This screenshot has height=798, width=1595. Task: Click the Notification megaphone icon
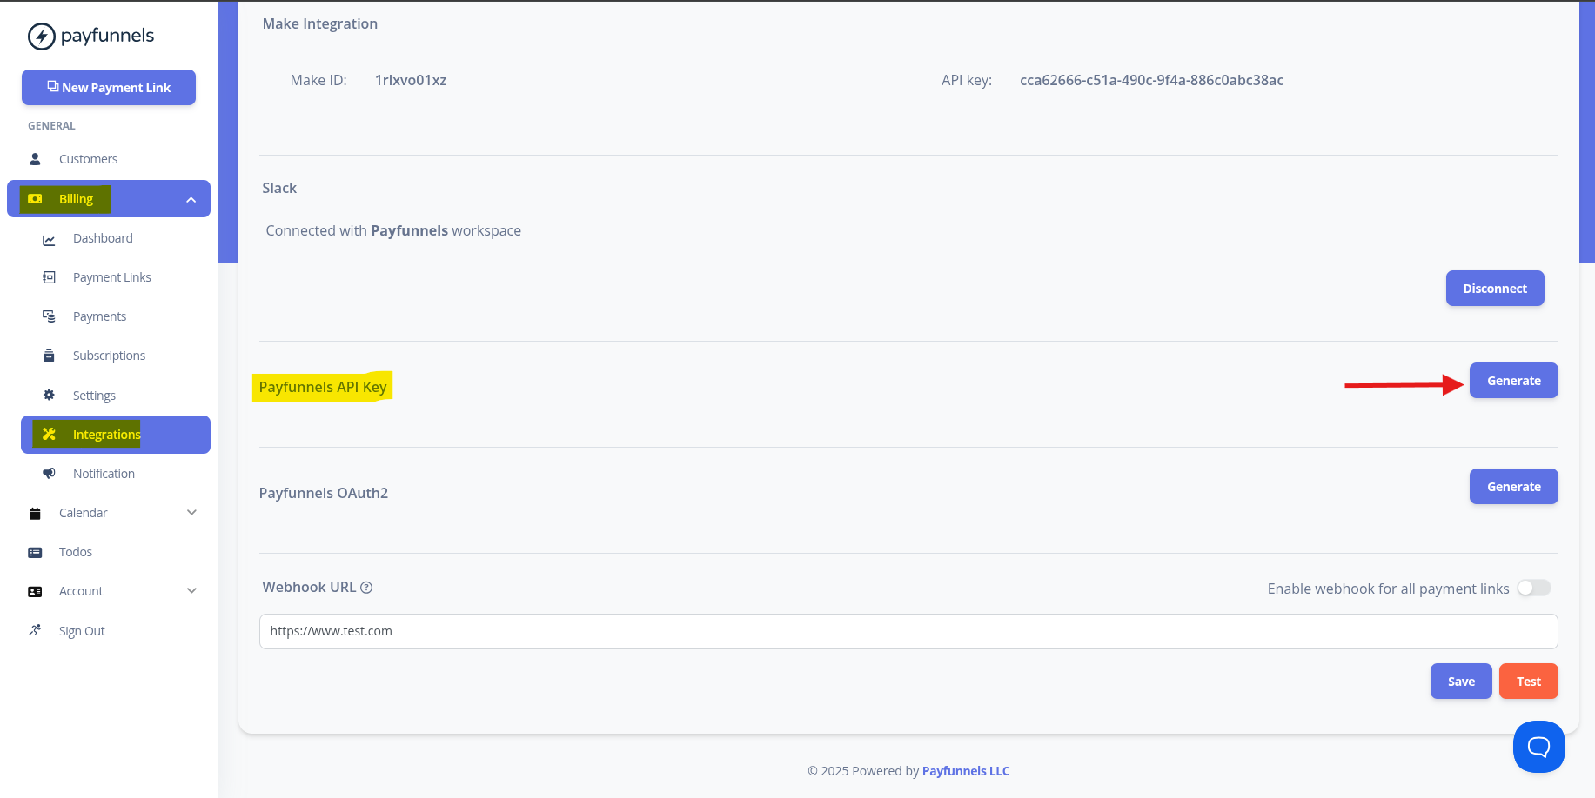pos(49,473)
